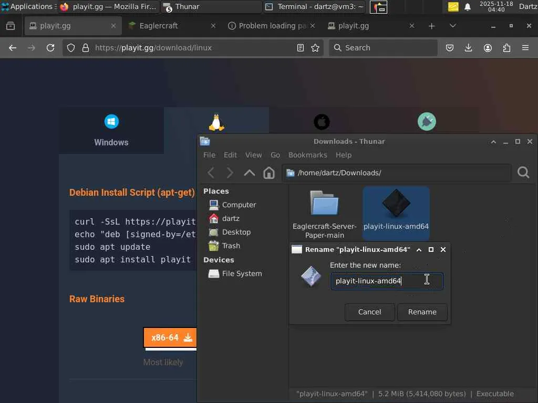
Task: Go back in Thunar history
Action: (211, 173)
